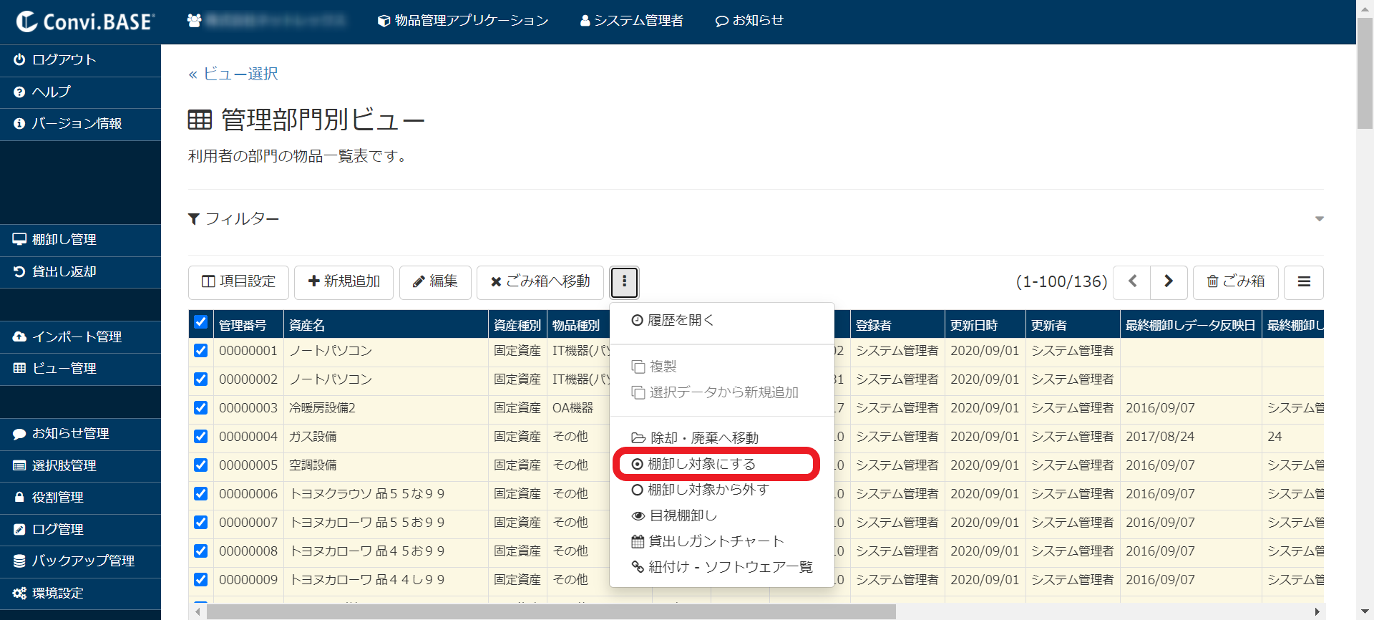Viewport: 1374px width, 620px height.
Task: Click the 新規追加 button
Action: coord(343,282)
